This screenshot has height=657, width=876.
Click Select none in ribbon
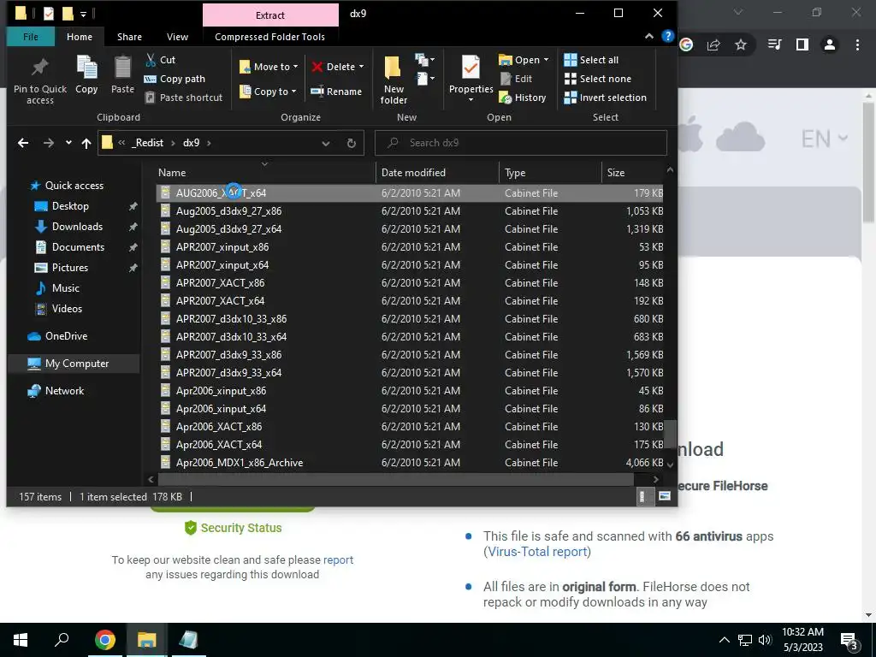tap(597, 79)
